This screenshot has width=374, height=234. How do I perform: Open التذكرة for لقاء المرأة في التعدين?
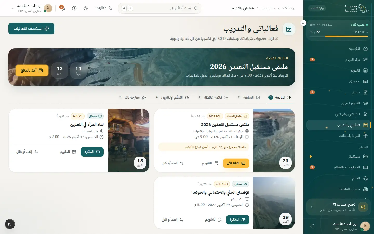[x=92, y=152]
